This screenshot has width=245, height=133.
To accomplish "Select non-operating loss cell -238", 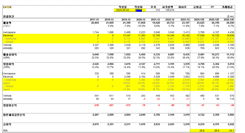I will pyautogui.click(x=96, y=105).
